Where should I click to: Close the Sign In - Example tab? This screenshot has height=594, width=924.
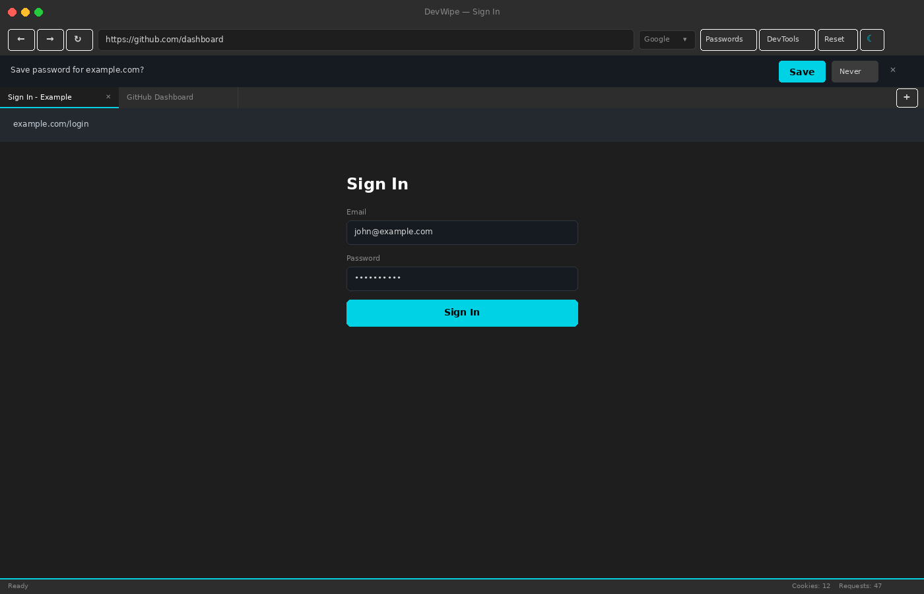click(x=108, y=97)
